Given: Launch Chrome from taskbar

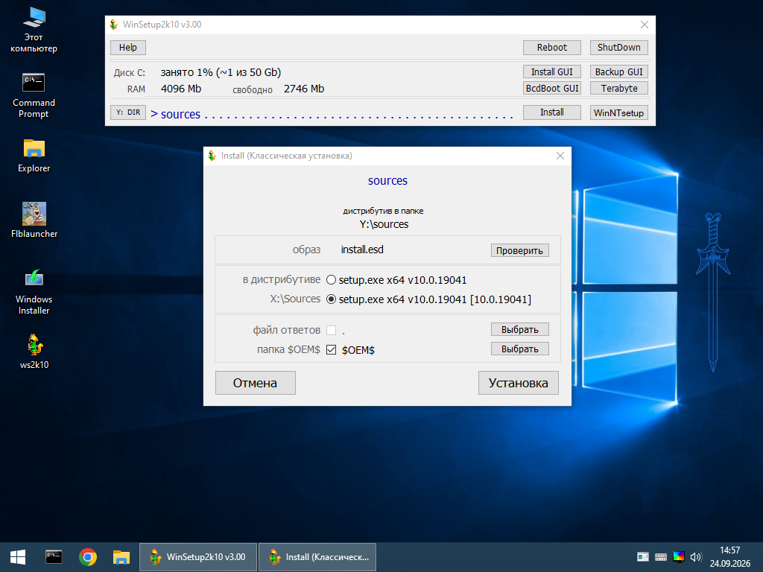Looking at the screenshot, I should [88, 557].
